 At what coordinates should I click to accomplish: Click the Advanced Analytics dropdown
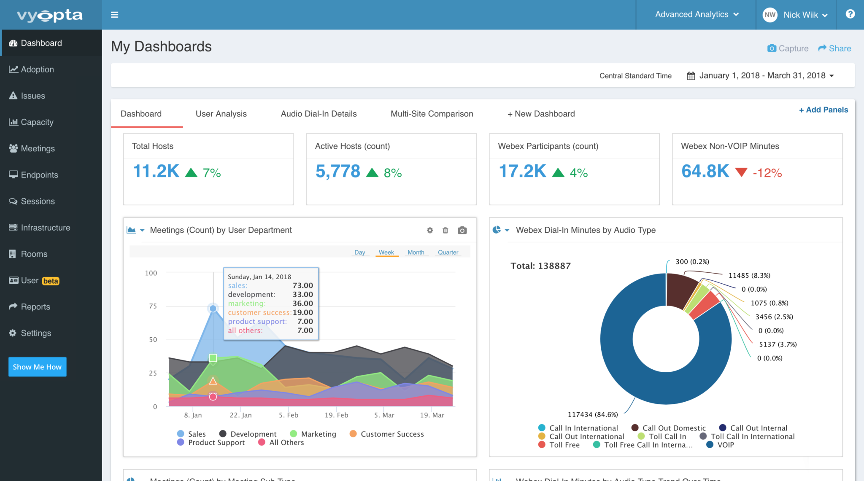tap(696, 15)
